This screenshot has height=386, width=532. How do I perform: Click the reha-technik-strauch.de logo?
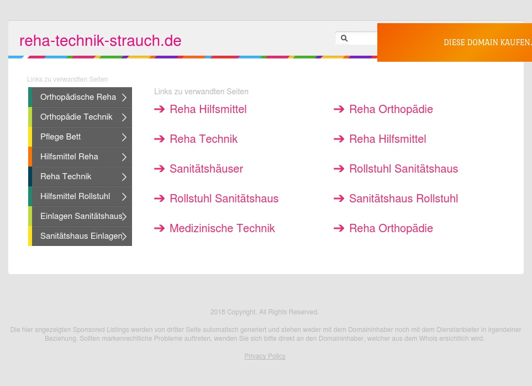[x=100, y=40]
